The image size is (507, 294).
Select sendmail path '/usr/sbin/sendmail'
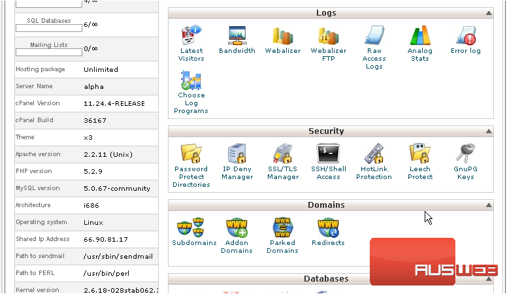point(118,257)
